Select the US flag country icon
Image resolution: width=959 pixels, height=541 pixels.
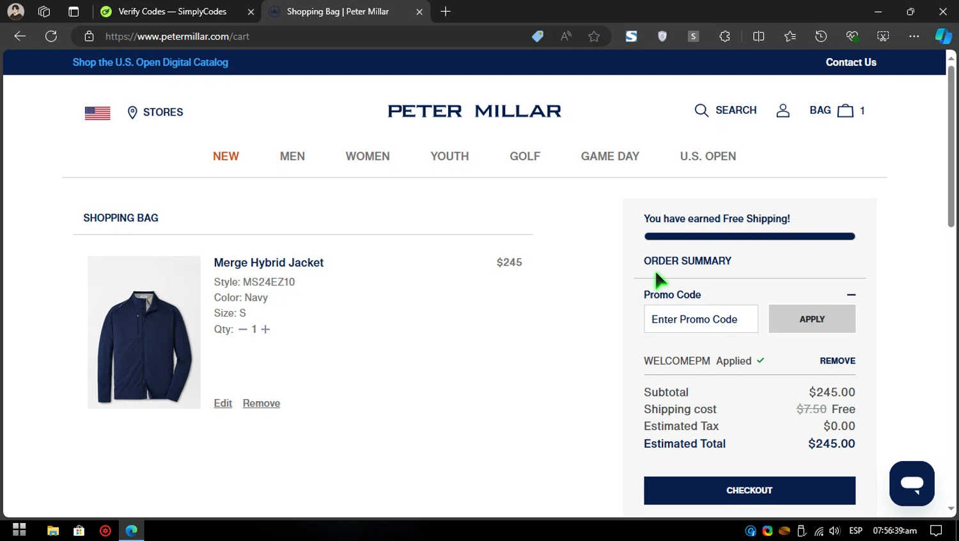pyautogui.click(x=97, y=113)
